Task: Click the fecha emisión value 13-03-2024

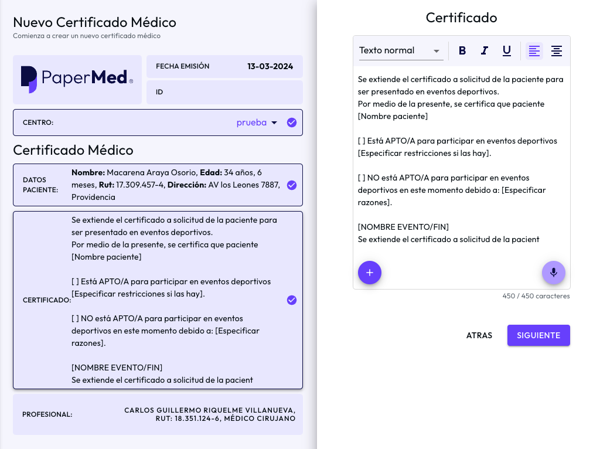Action: 270,66
